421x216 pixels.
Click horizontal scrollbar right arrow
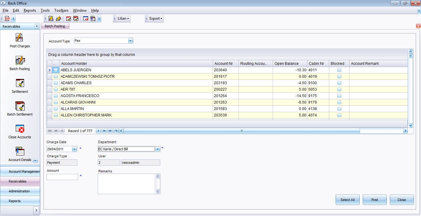(x=405, y=131)
